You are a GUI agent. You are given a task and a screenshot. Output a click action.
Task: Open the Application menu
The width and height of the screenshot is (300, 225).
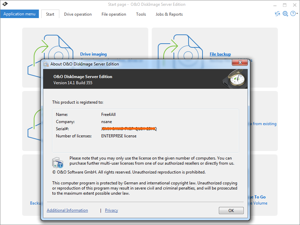pos(19,14)
